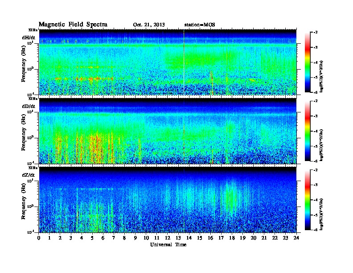
Task: Click hour 8 tick label on time axis
Action: point(124,238)
